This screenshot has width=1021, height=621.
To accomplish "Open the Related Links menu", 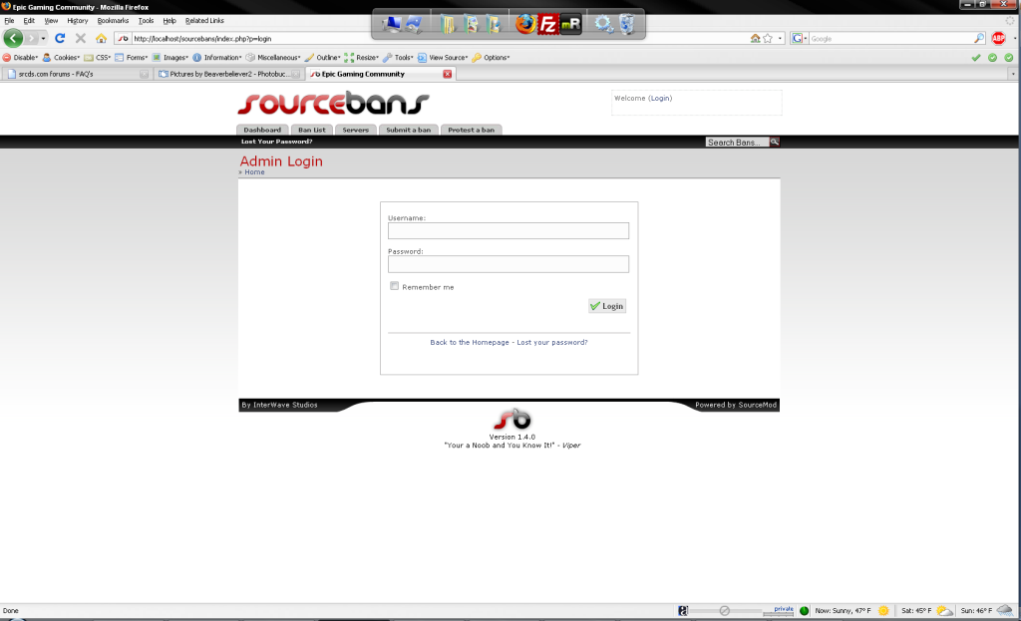I will tap(204, 21).
